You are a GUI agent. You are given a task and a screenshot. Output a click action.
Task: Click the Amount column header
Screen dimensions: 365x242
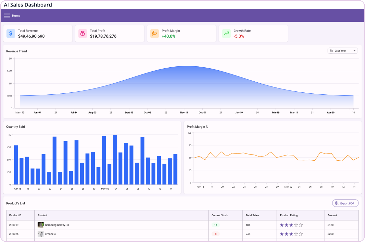point(342,215)
